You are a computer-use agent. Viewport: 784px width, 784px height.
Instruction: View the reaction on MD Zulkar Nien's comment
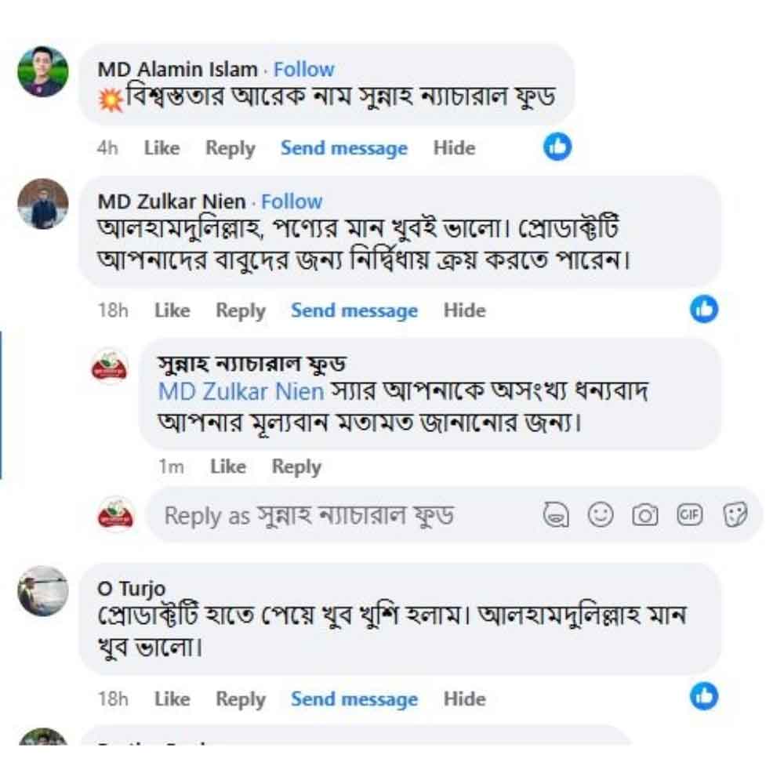(x=704, y=310)
